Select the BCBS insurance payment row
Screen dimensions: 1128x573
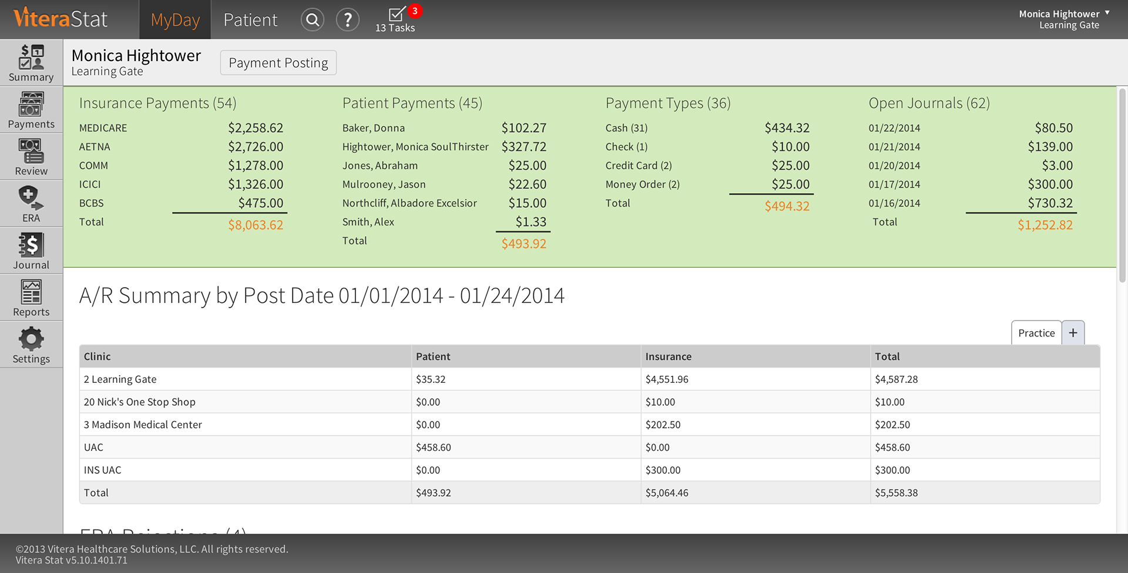181,203
